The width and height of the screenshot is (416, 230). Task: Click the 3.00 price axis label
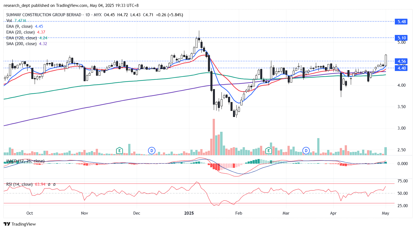coord(401,128)
